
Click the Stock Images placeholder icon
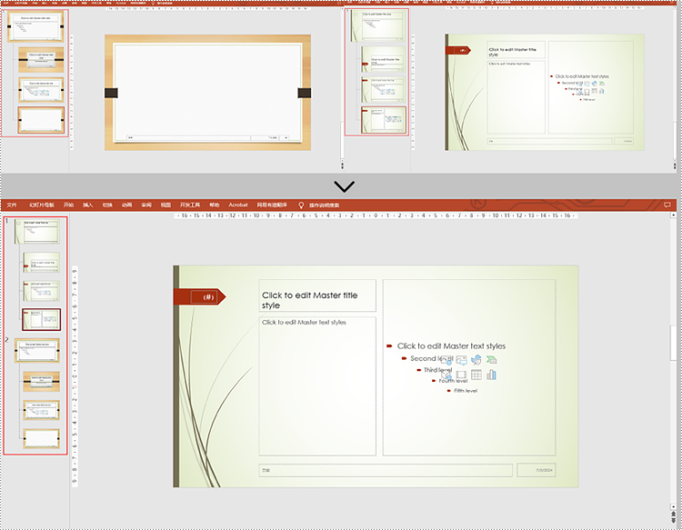446,360
